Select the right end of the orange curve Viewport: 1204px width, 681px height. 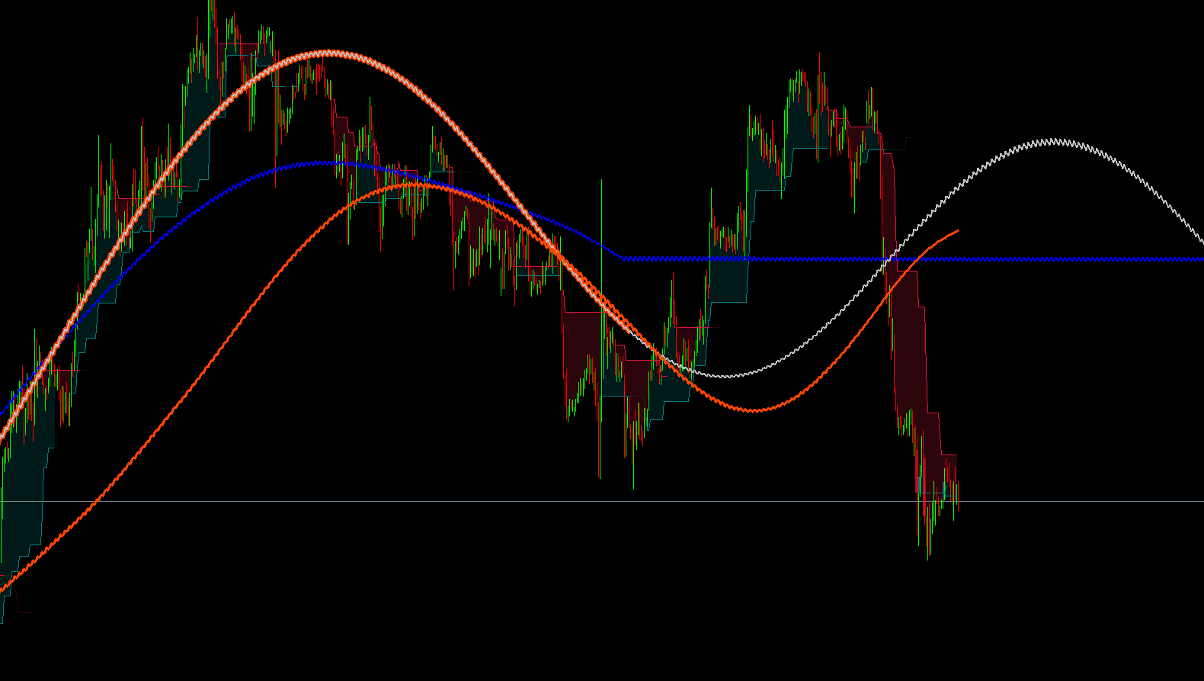[x=957, y=230]
